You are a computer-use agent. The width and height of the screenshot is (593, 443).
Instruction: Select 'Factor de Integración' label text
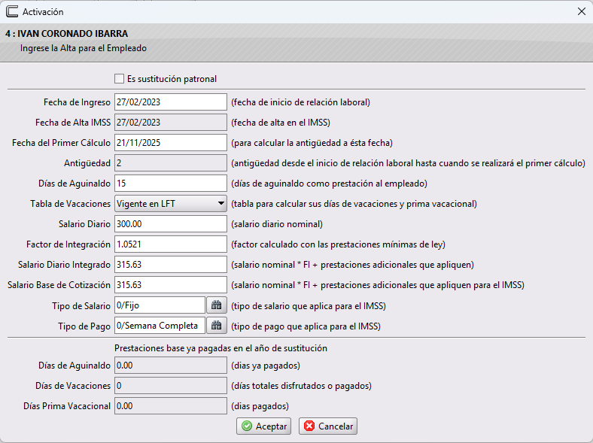coord(68,244)
